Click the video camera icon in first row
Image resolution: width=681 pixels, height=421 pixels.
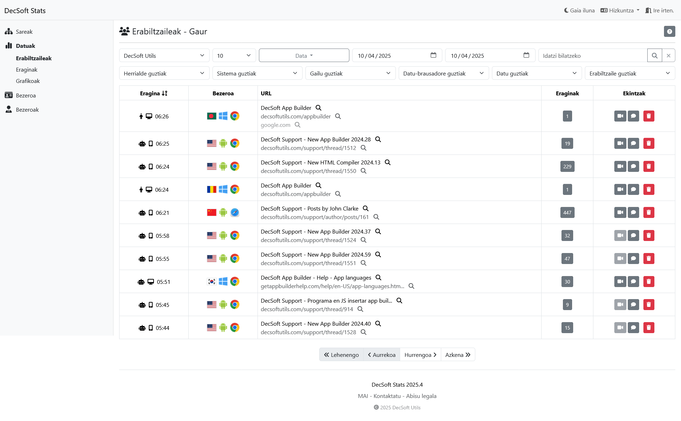tap(620, 116)
